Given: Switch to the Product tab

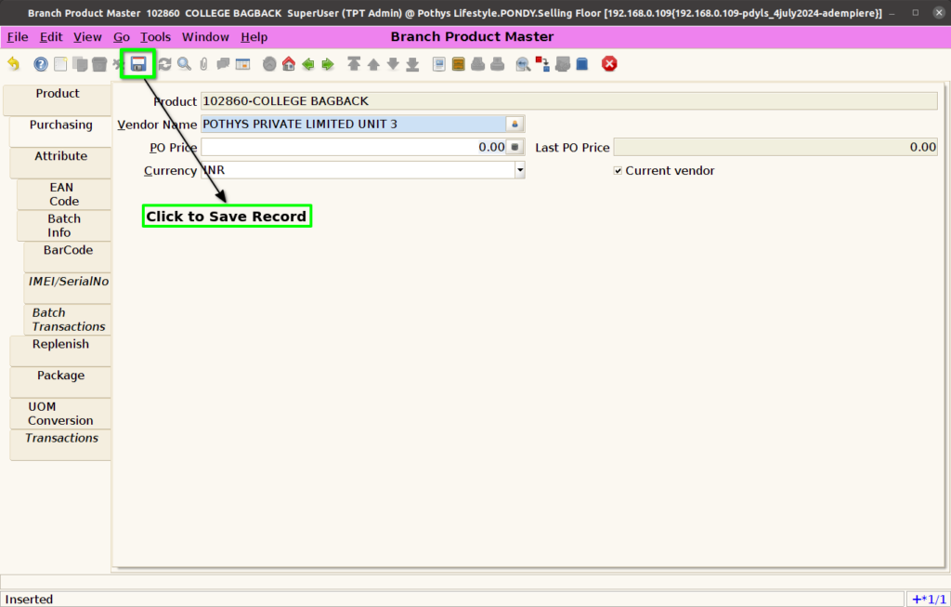Looking at the screenshot, I should (x=57, y=99).
